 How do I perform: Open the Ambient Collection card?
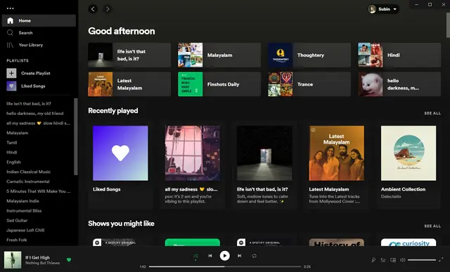pos(409,166)
